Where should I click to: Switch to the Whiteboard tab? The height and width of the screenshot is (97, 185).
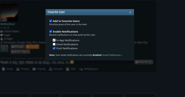[x=88, y=69]
